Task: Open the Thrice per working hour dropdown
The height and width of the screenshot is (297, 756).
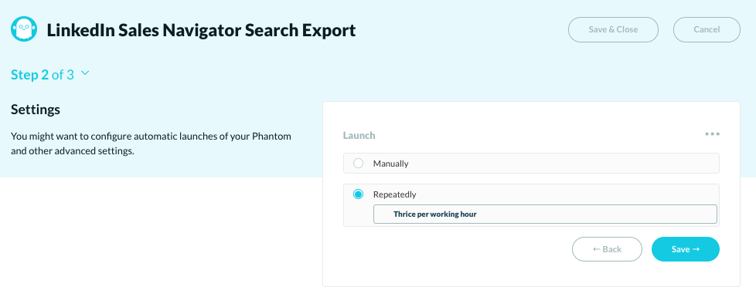Action: tap(545, 214)
